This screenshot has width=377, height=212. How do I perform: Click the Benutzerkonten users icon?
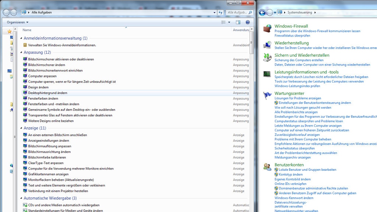click(267, 167)
